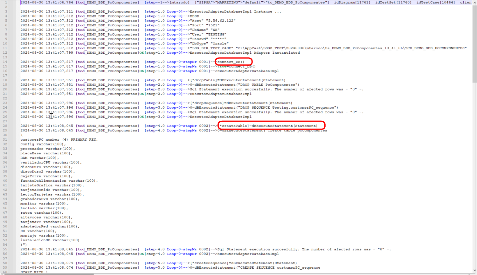Click the horizontal scrollbar thumb at bottom

48,274
